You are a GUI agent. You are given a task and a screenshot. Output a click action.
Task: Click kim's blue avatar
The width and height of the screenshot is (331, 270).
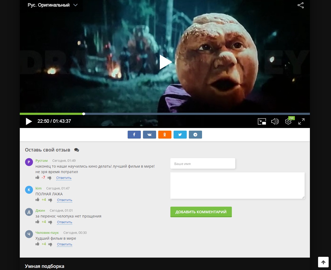pos(29,190)
